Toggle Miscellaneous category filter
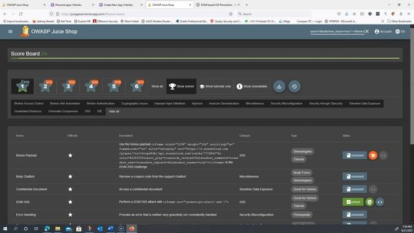The image size is (414, 233). (255, 104)
